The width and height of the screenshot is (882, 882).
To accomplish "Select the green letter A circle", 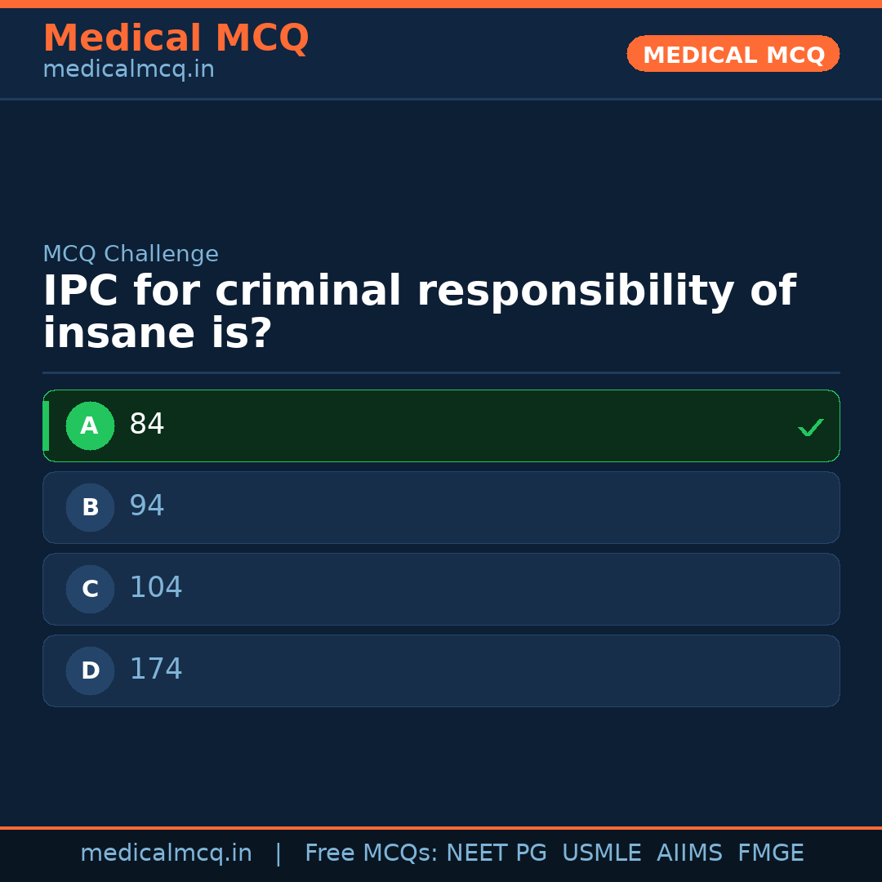I will 90,425.
